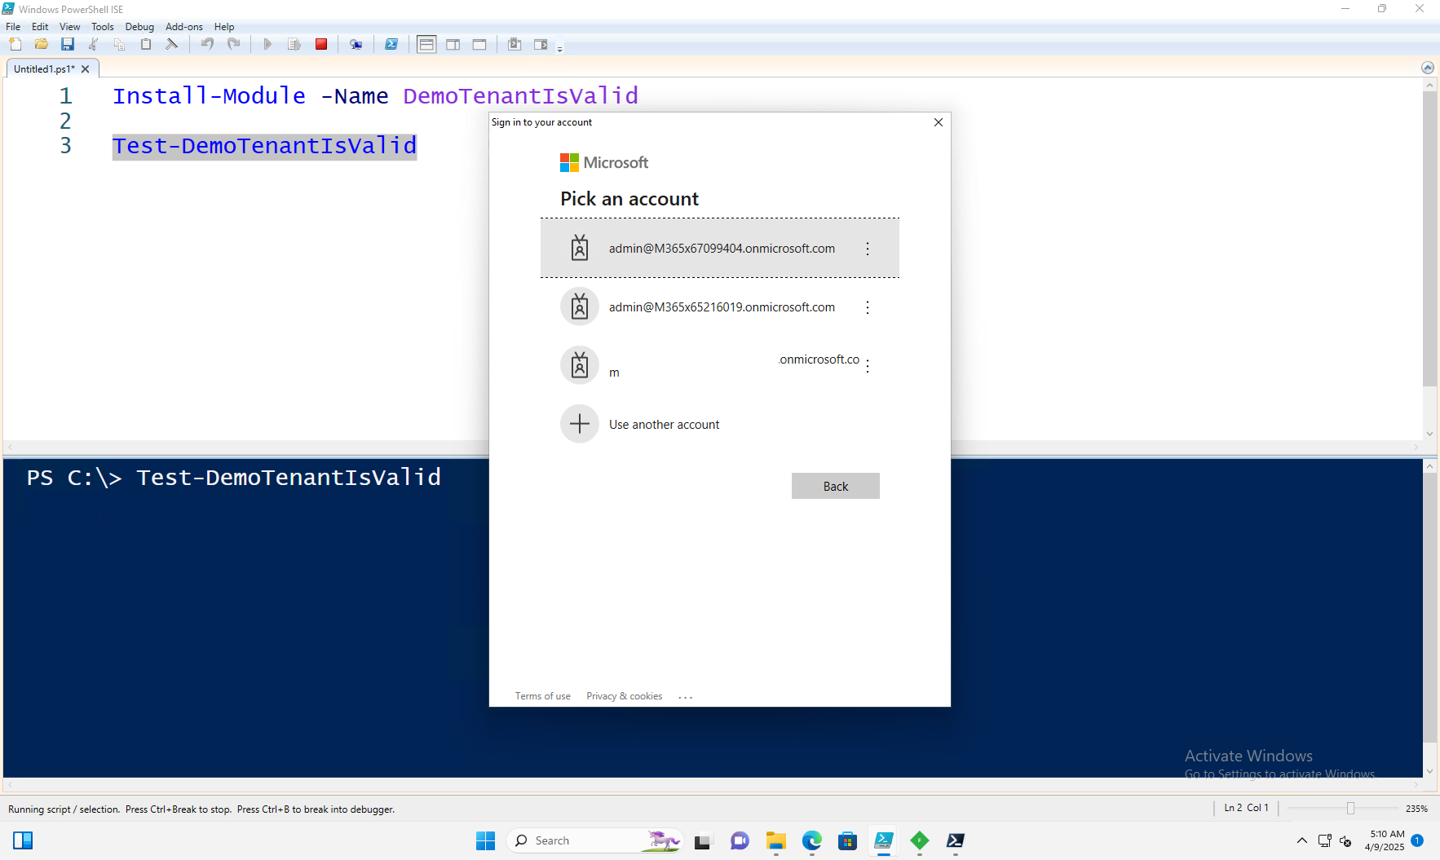
Task: Show the Command Add-on pane icon
Action: (541, 44)
